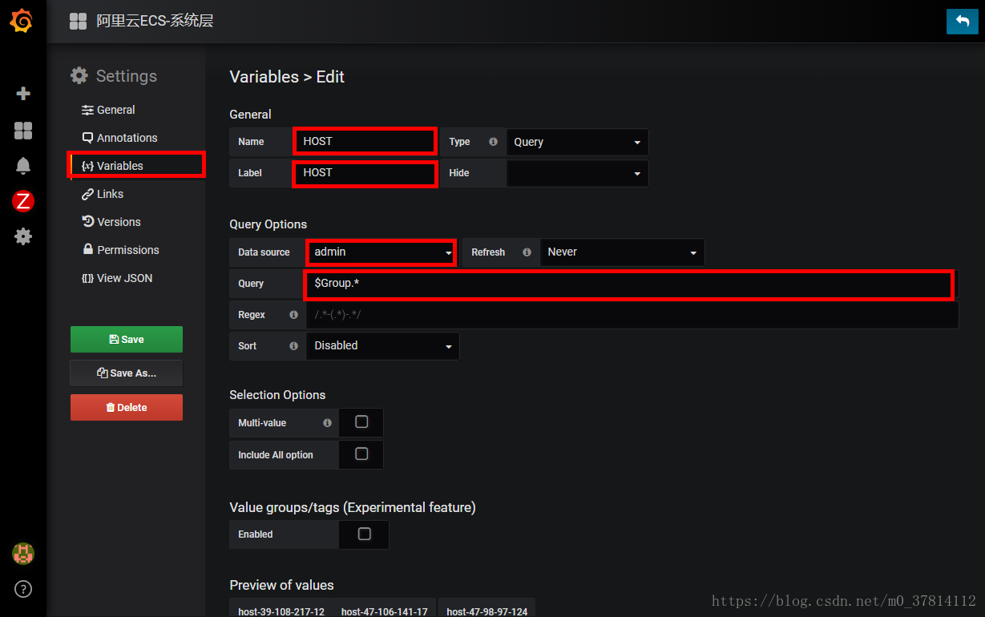The image size is (985, 617).
Task: Click the info icon next to Sort
Action: pyautogui.click(x=293, y=345)
